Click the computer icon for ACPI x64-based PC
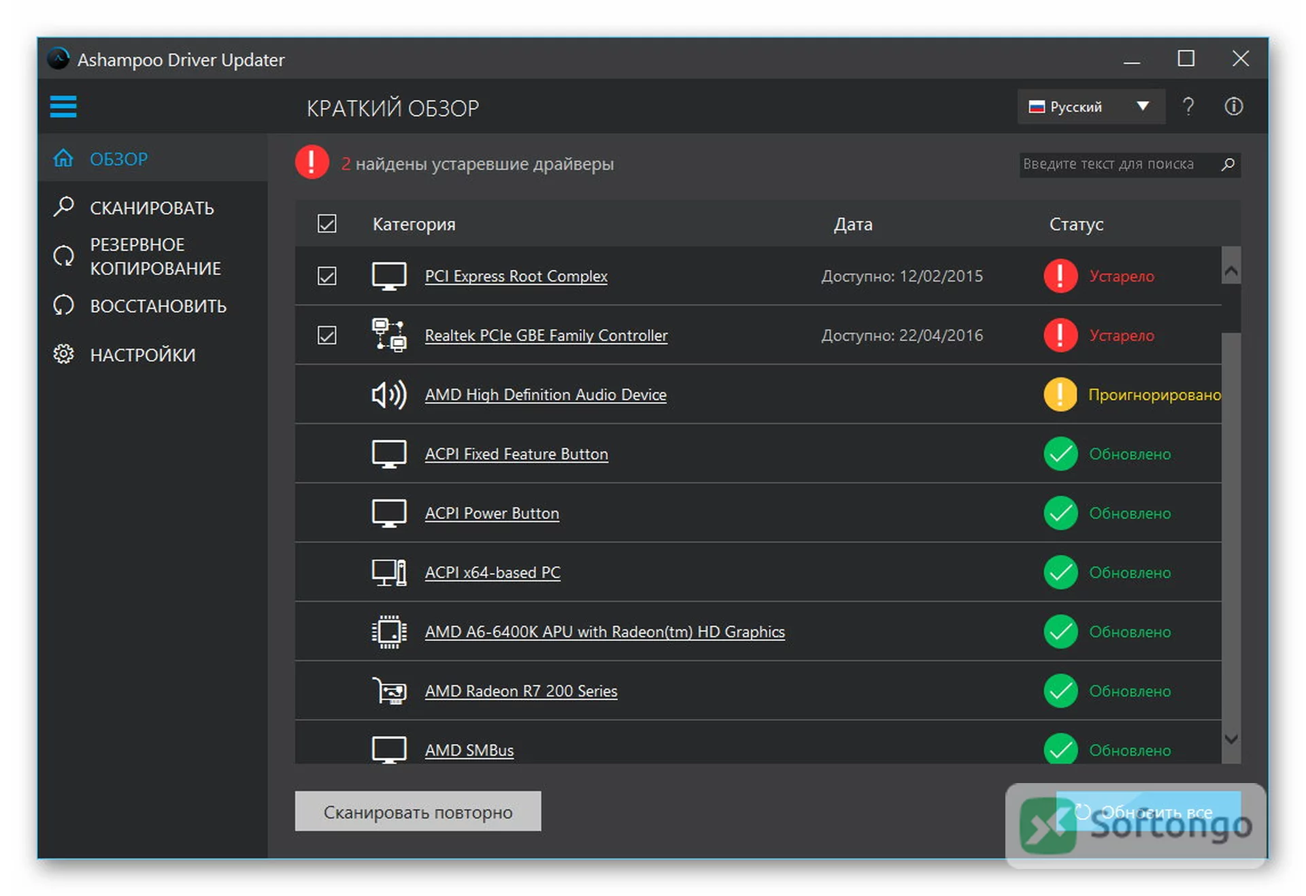This screenshot has width=1306, height=896. click(389, 572)
